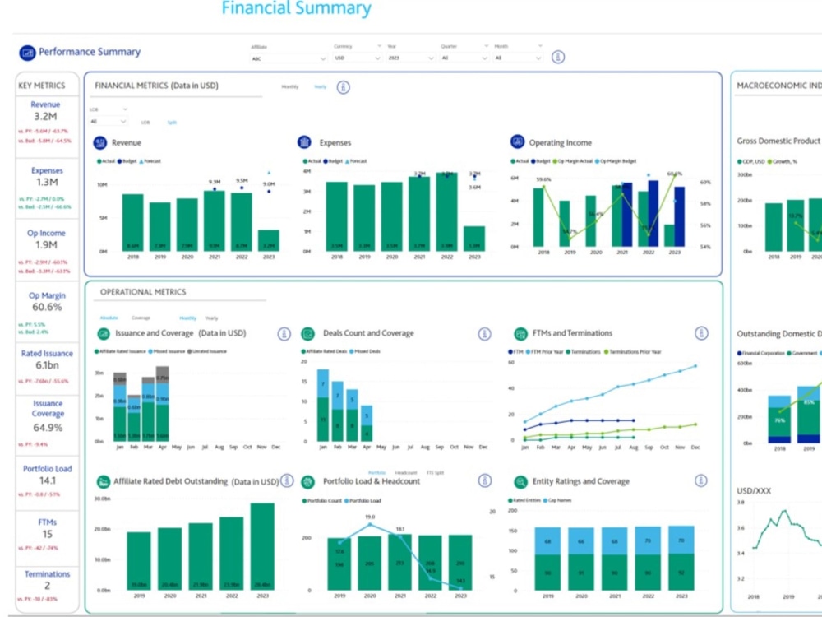Open the LOB dropdown in Financial Metrics
This screenshot has height=617, width=822.
tap(106, 108)
